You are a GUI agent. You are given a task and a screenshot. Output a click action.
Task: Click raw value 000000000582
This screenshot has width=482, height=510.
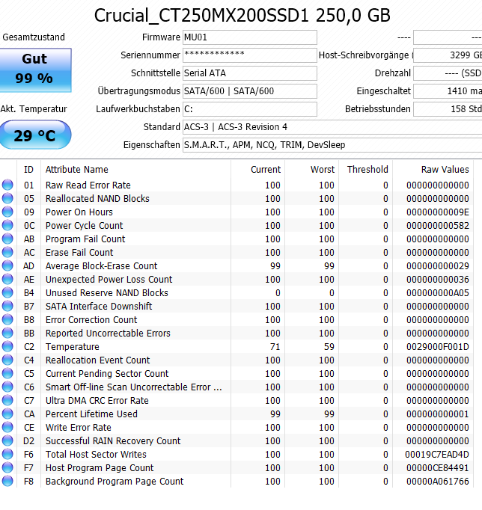coord(437,225)
